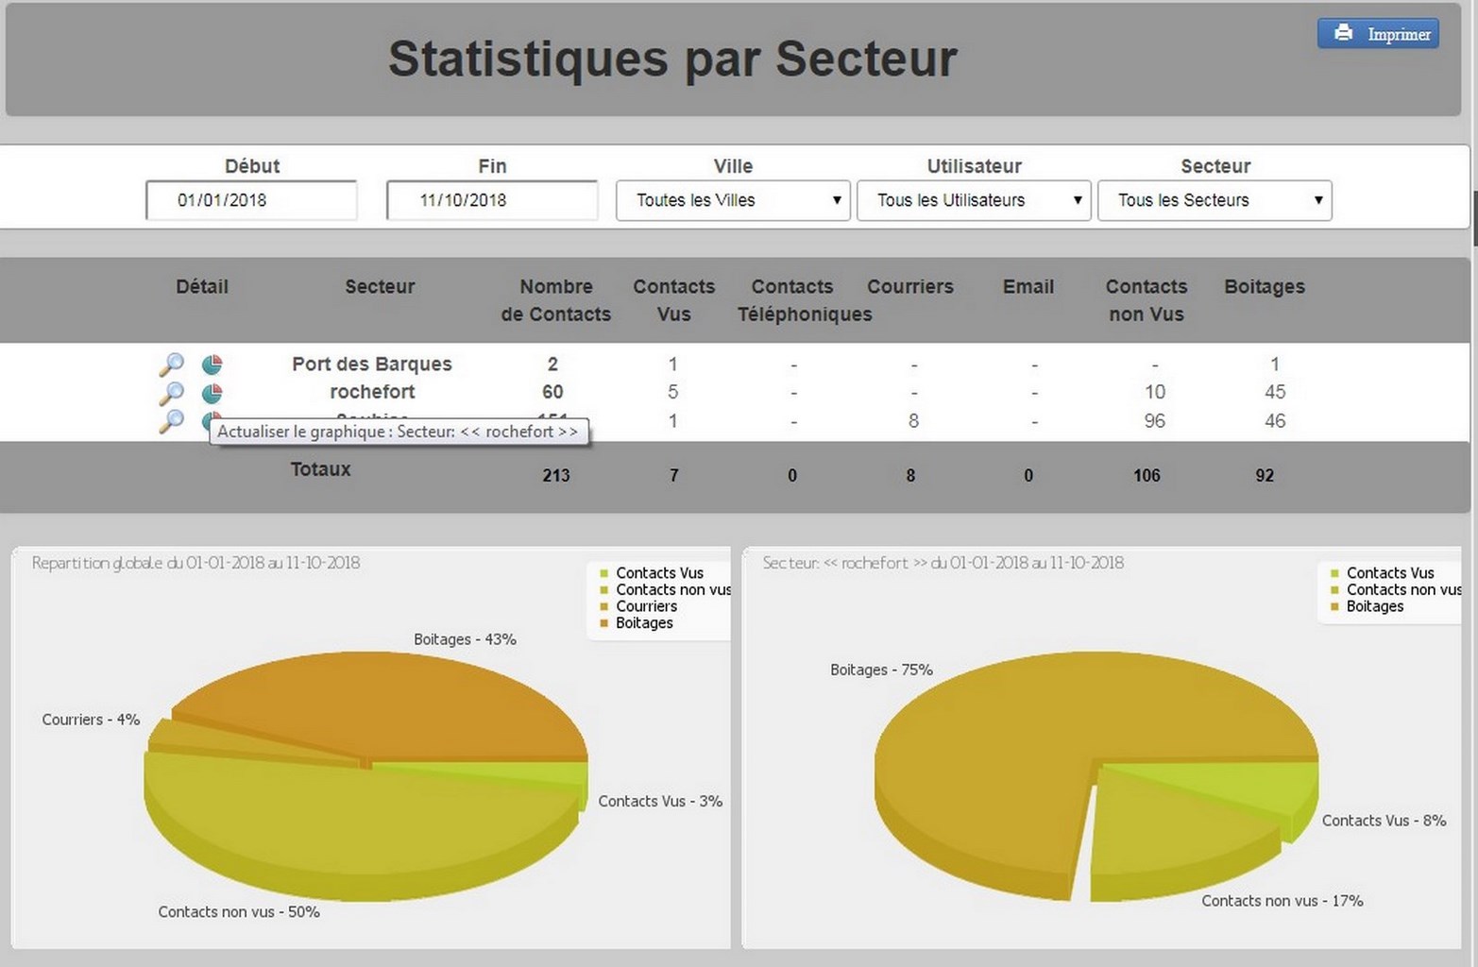The image size is (1478, 967).
Task: Click the Courriers column header
Action: [909, 286]
